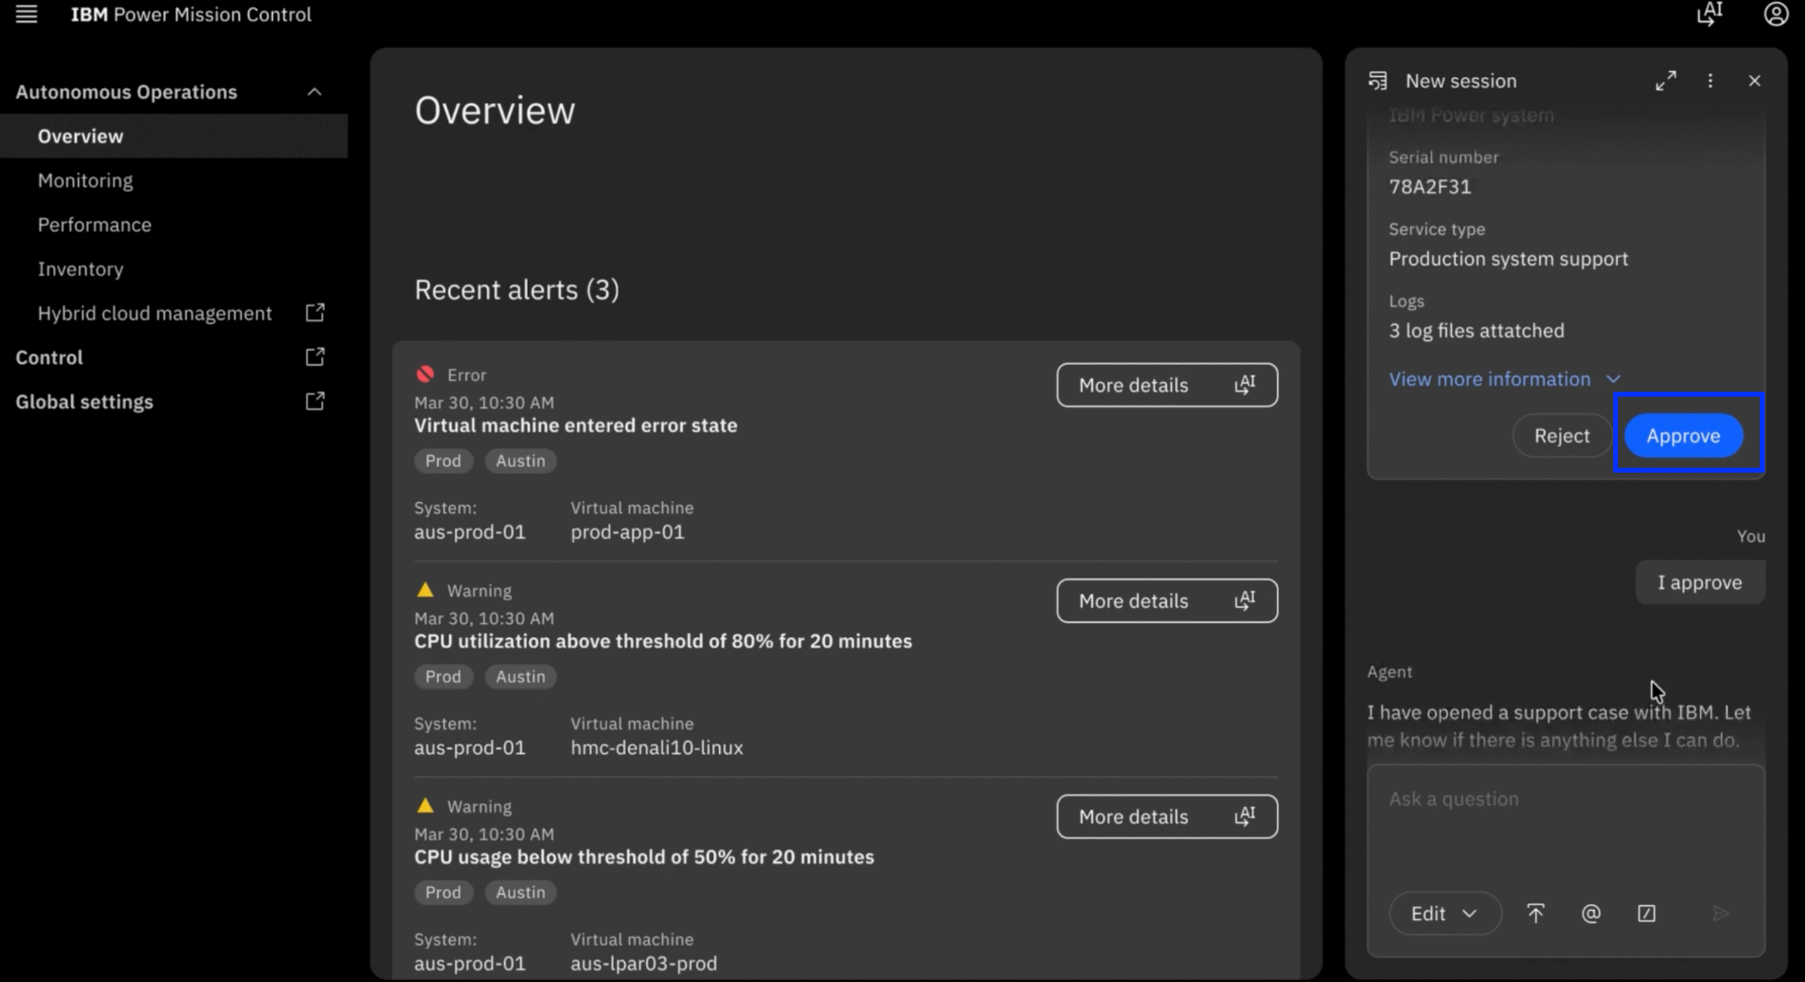This screenshot has height=982, width=1805.
Task: Close the New session chat panel
Action: pyautogui.click(x=1754, y=81)
